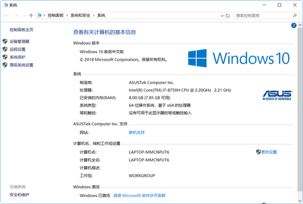Refresh the page with the refresh icon

tap(228, 15)
